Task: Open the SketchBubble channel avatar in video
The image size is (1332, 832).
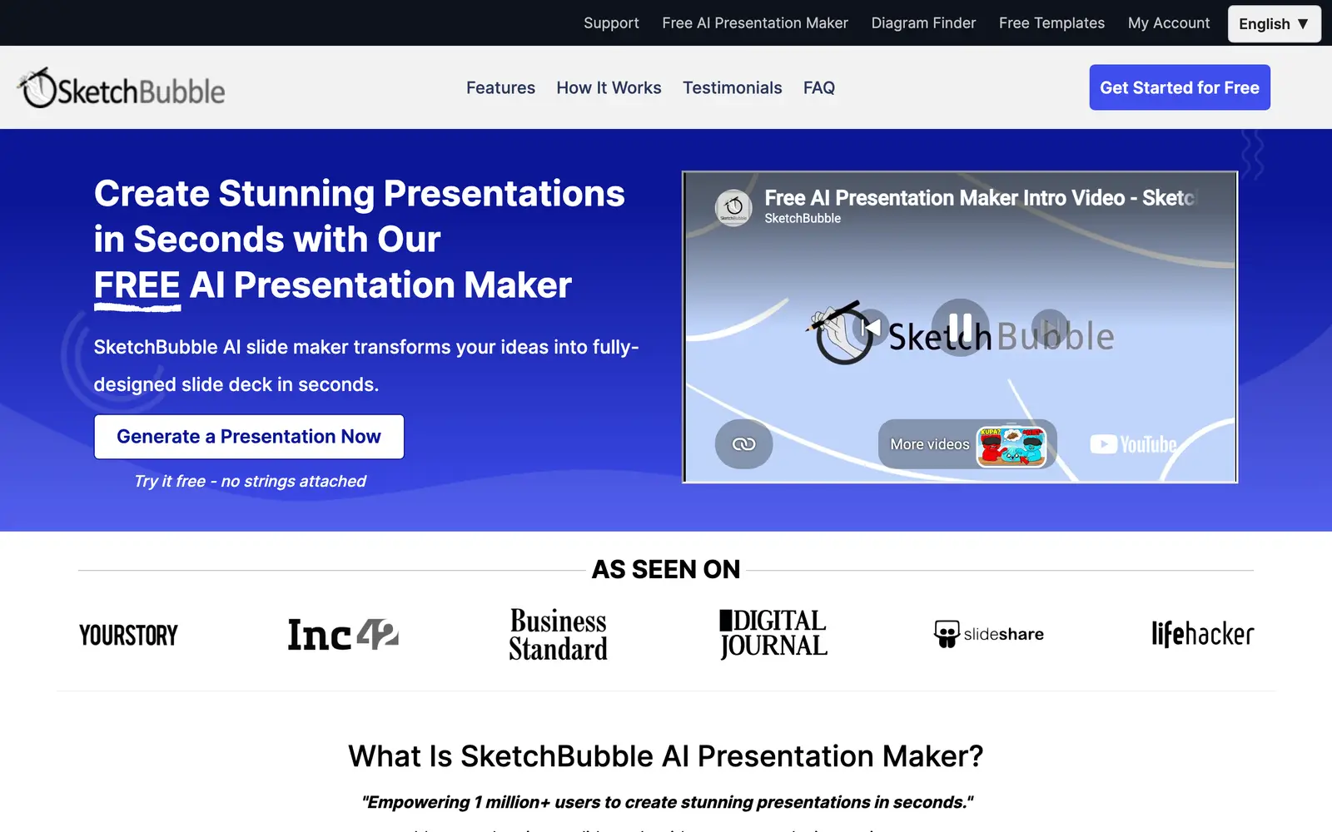Action: (733, 207)
